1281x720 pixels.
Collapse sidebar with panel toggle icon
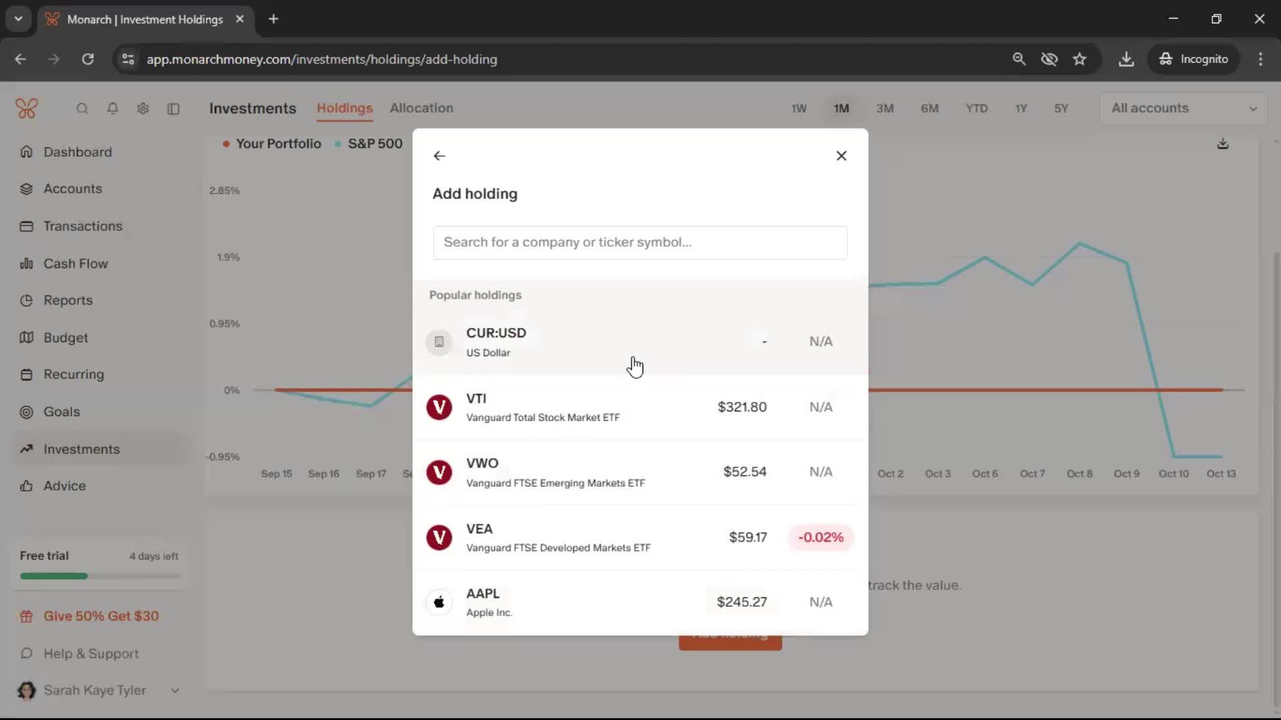(173, 109)
